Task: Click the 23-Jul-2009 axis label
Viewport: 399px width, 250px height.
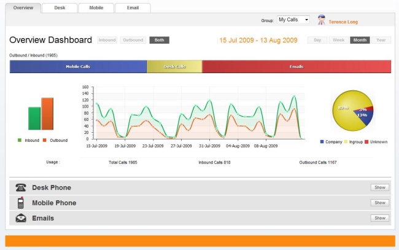Action: tap(153, 146)
